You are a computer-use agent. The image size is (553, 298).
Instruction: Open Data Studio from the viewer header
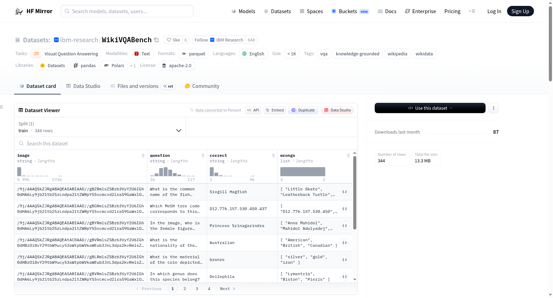(x=337, y=110)
